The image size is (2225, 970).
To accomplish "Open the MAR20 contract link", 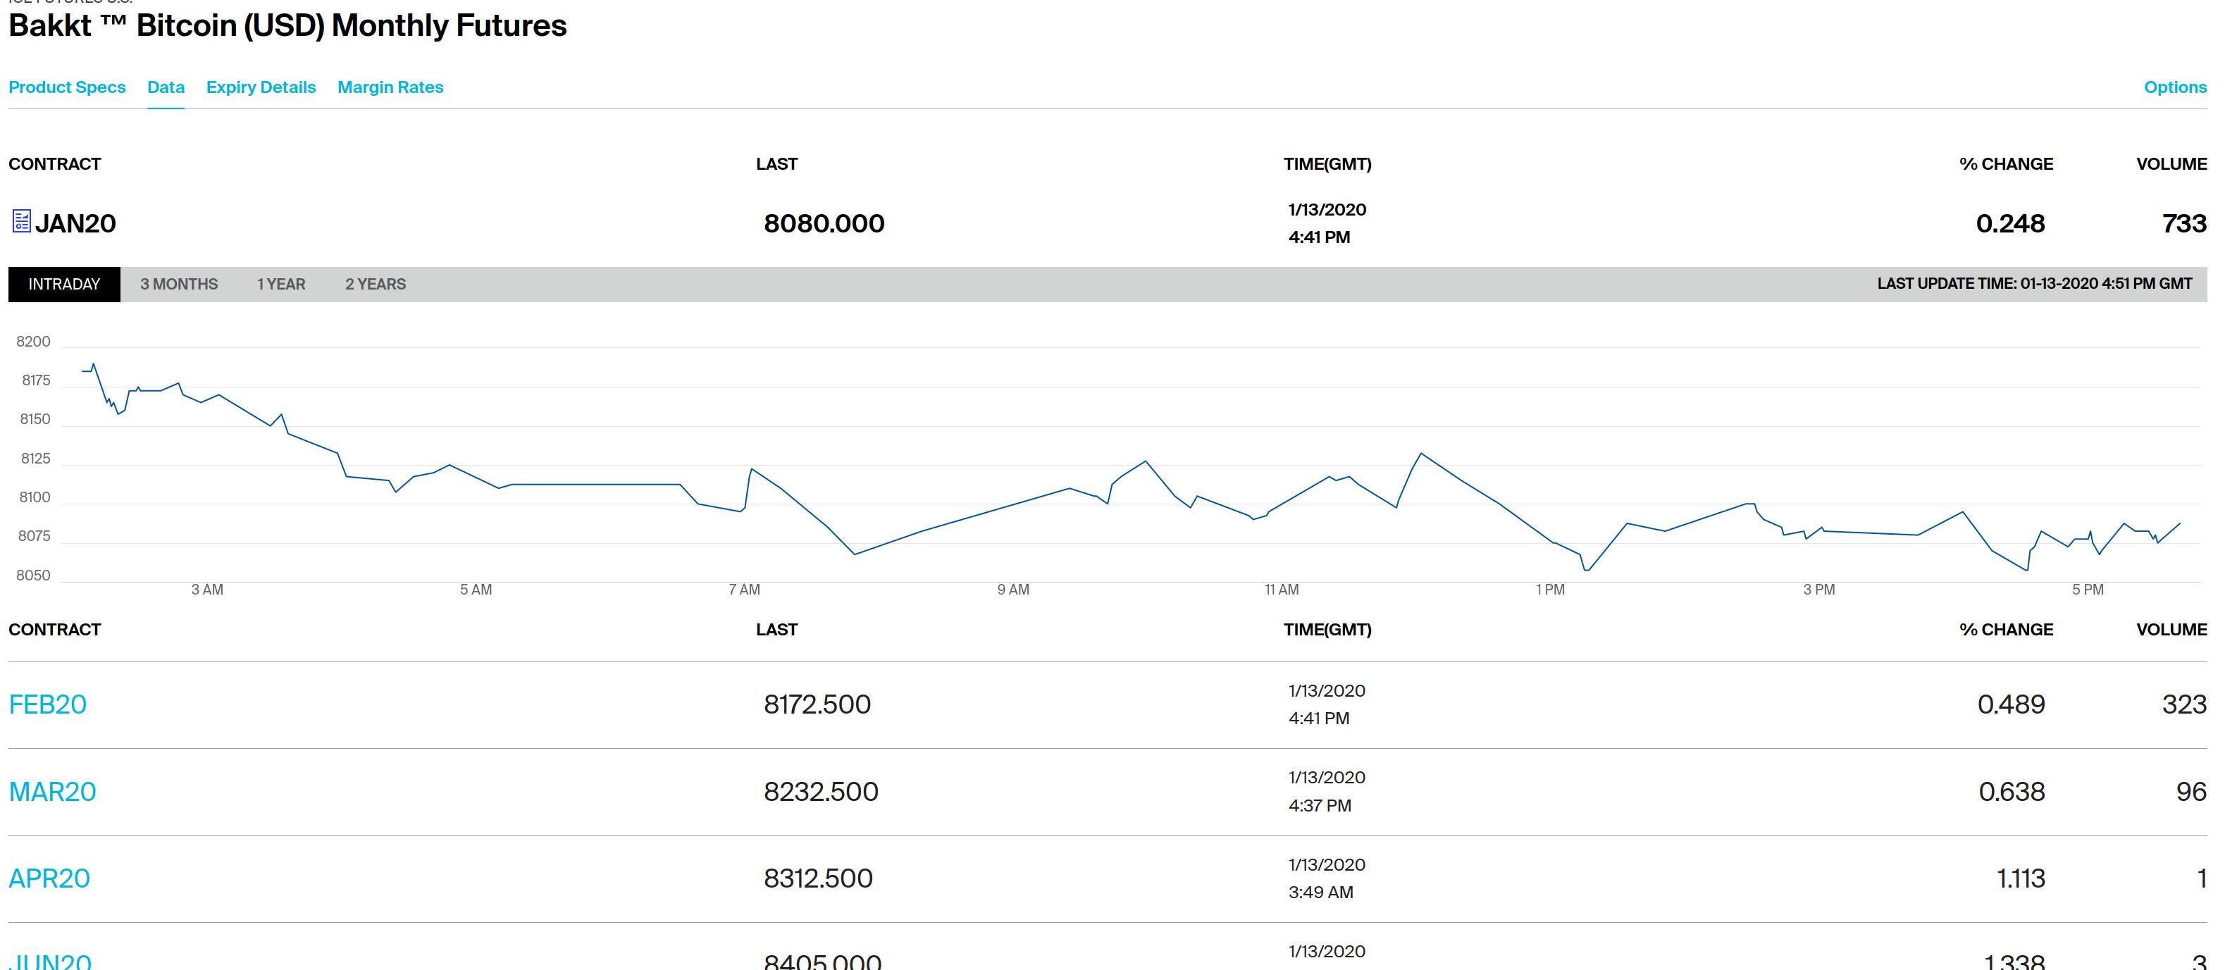I will 52,791.
